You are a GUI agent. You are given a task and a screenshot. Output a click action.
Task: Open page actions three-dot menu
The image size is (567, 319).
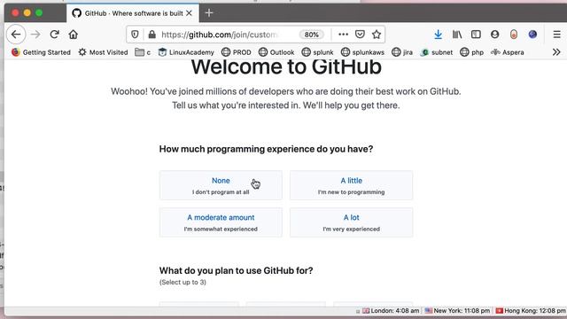[x=343, y=35]
